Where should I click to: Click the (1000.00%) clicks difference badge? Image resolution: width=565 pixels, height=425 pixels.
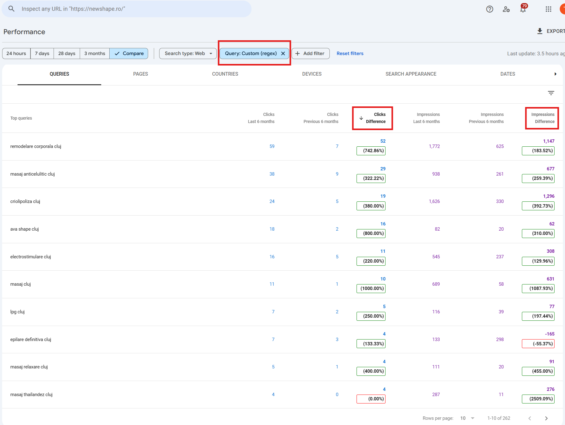(371, 288)
